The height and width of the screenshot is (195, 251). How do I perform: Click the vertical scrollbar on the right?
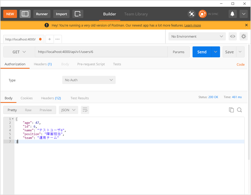[x=249, y=102]
